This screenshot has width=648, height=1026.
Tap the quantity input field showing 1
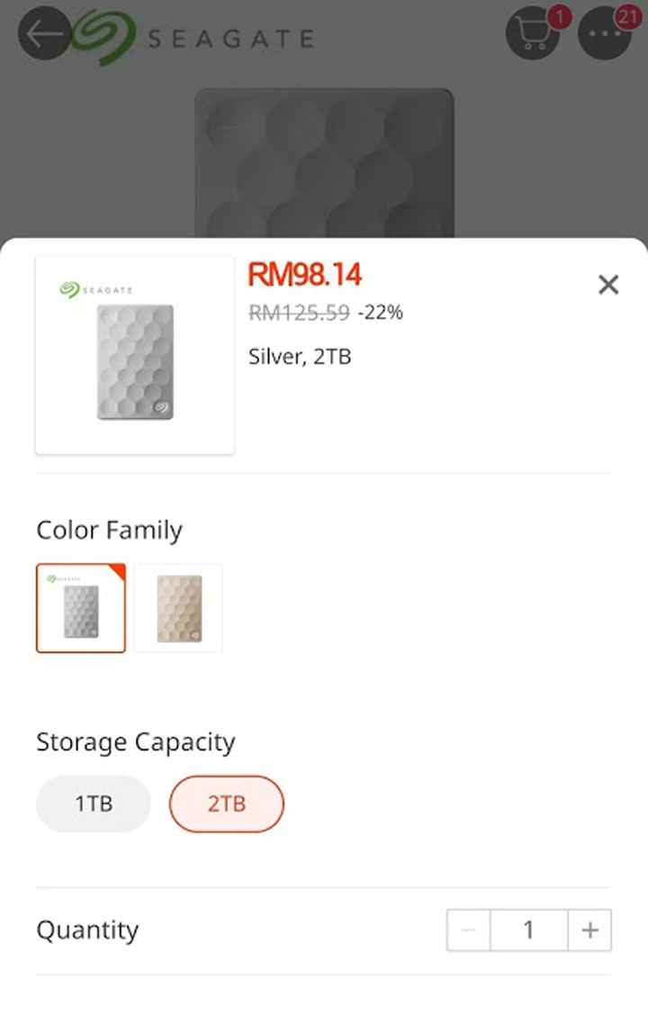coord(528,931)
